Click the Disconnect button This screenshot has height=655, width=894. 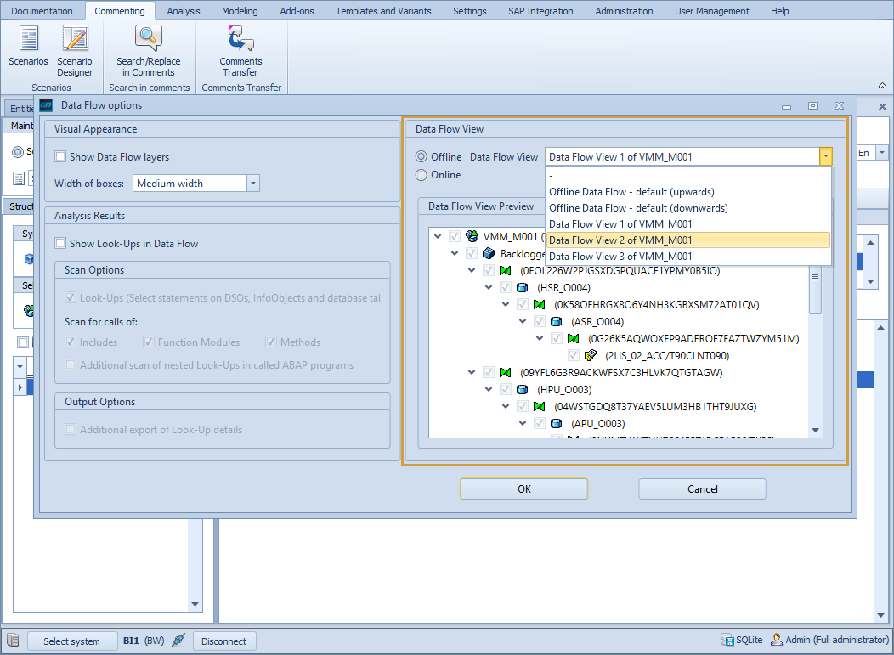click(x=224, y=641)
